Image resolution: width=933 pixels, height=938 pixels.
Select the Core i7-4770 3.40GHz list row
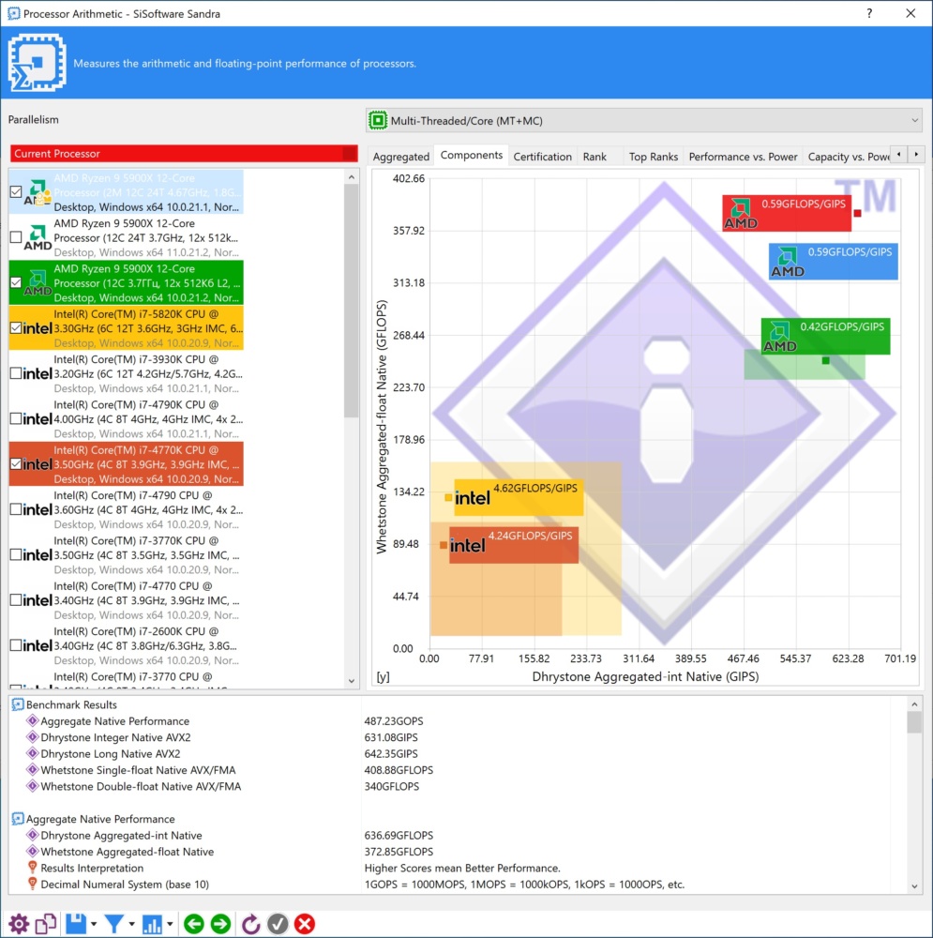(127, 600)
